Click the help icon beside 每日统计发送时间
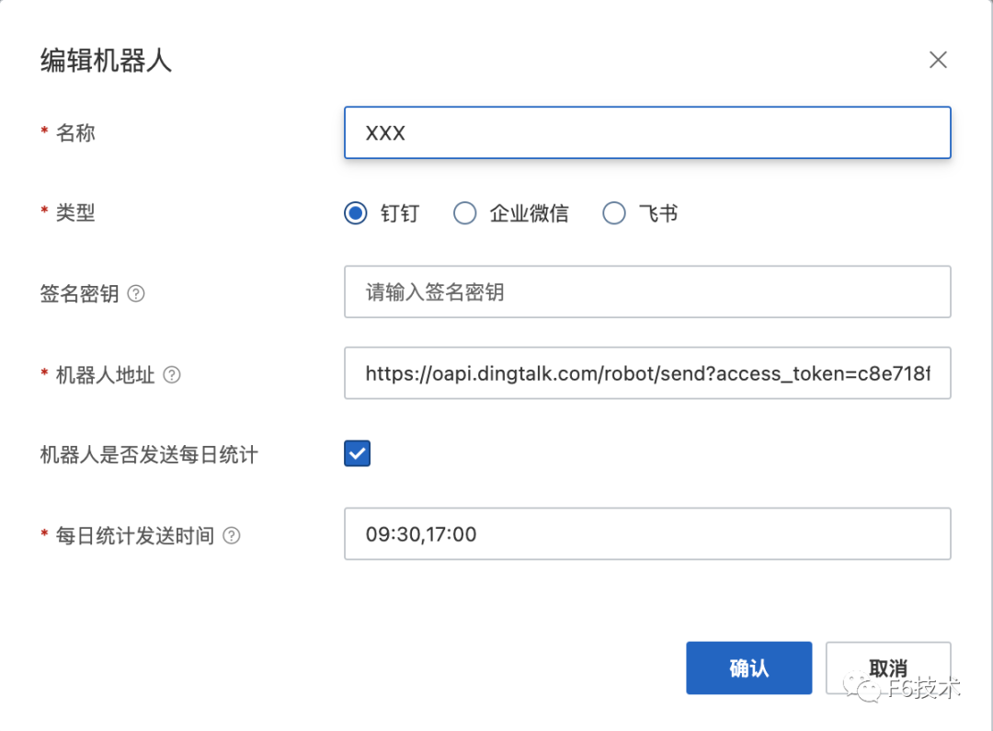The height and width of the screenshot is (731, 993). tap(232, 536)
